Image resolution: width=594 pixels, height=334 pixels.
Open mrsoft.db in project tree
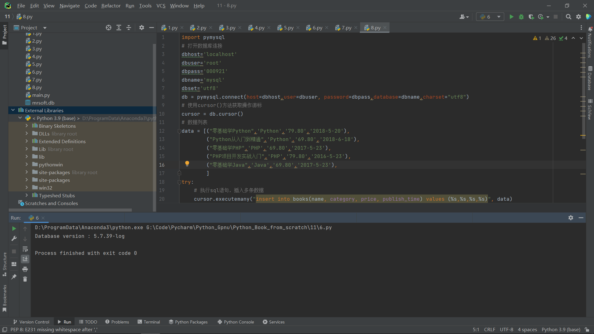point(43,103)
